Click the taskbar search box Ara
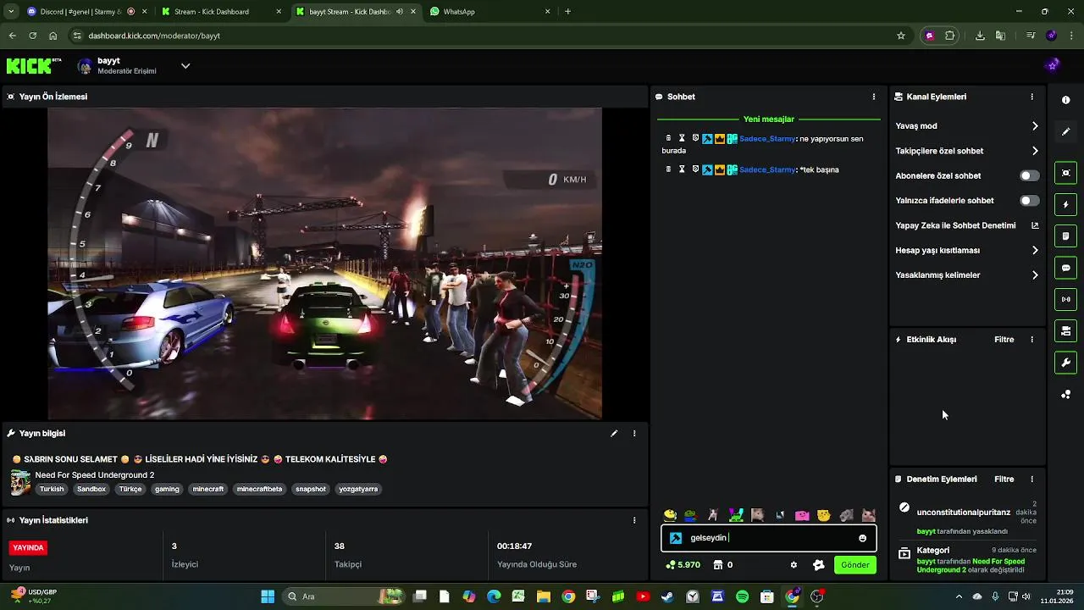Viewport: 1084px width, 610px height. [343, 596]
